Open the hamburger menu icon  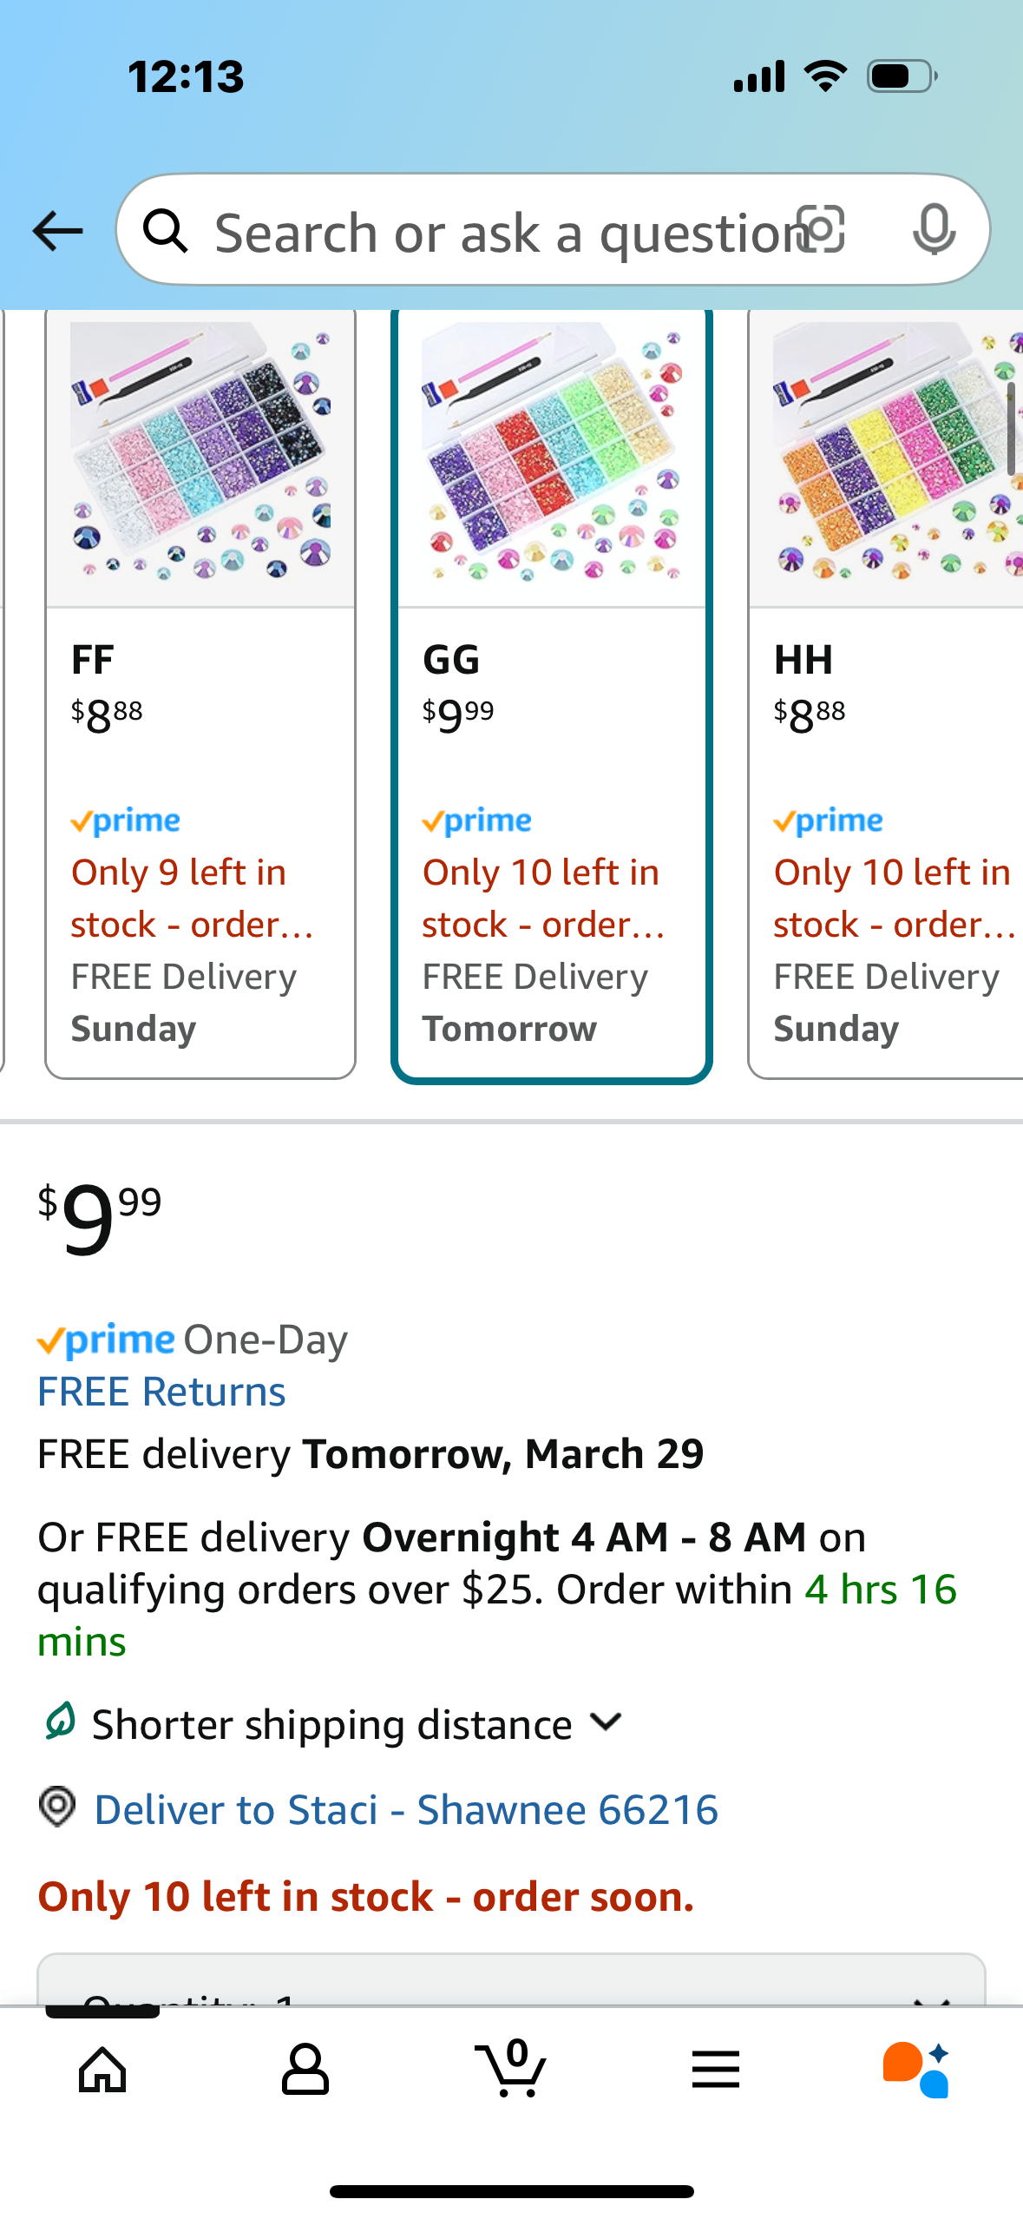point(716,2070)
